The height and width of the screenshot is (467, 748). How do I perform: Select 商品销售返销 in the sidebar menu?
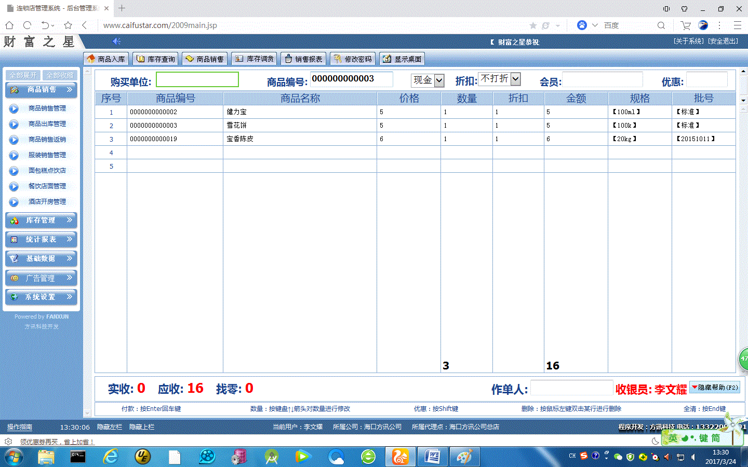[47, 140]
